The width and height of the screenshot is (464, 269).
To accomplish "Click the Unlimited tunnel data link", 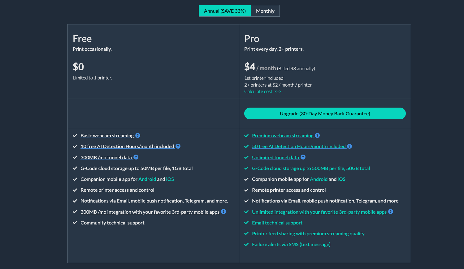I will point(275,157).
